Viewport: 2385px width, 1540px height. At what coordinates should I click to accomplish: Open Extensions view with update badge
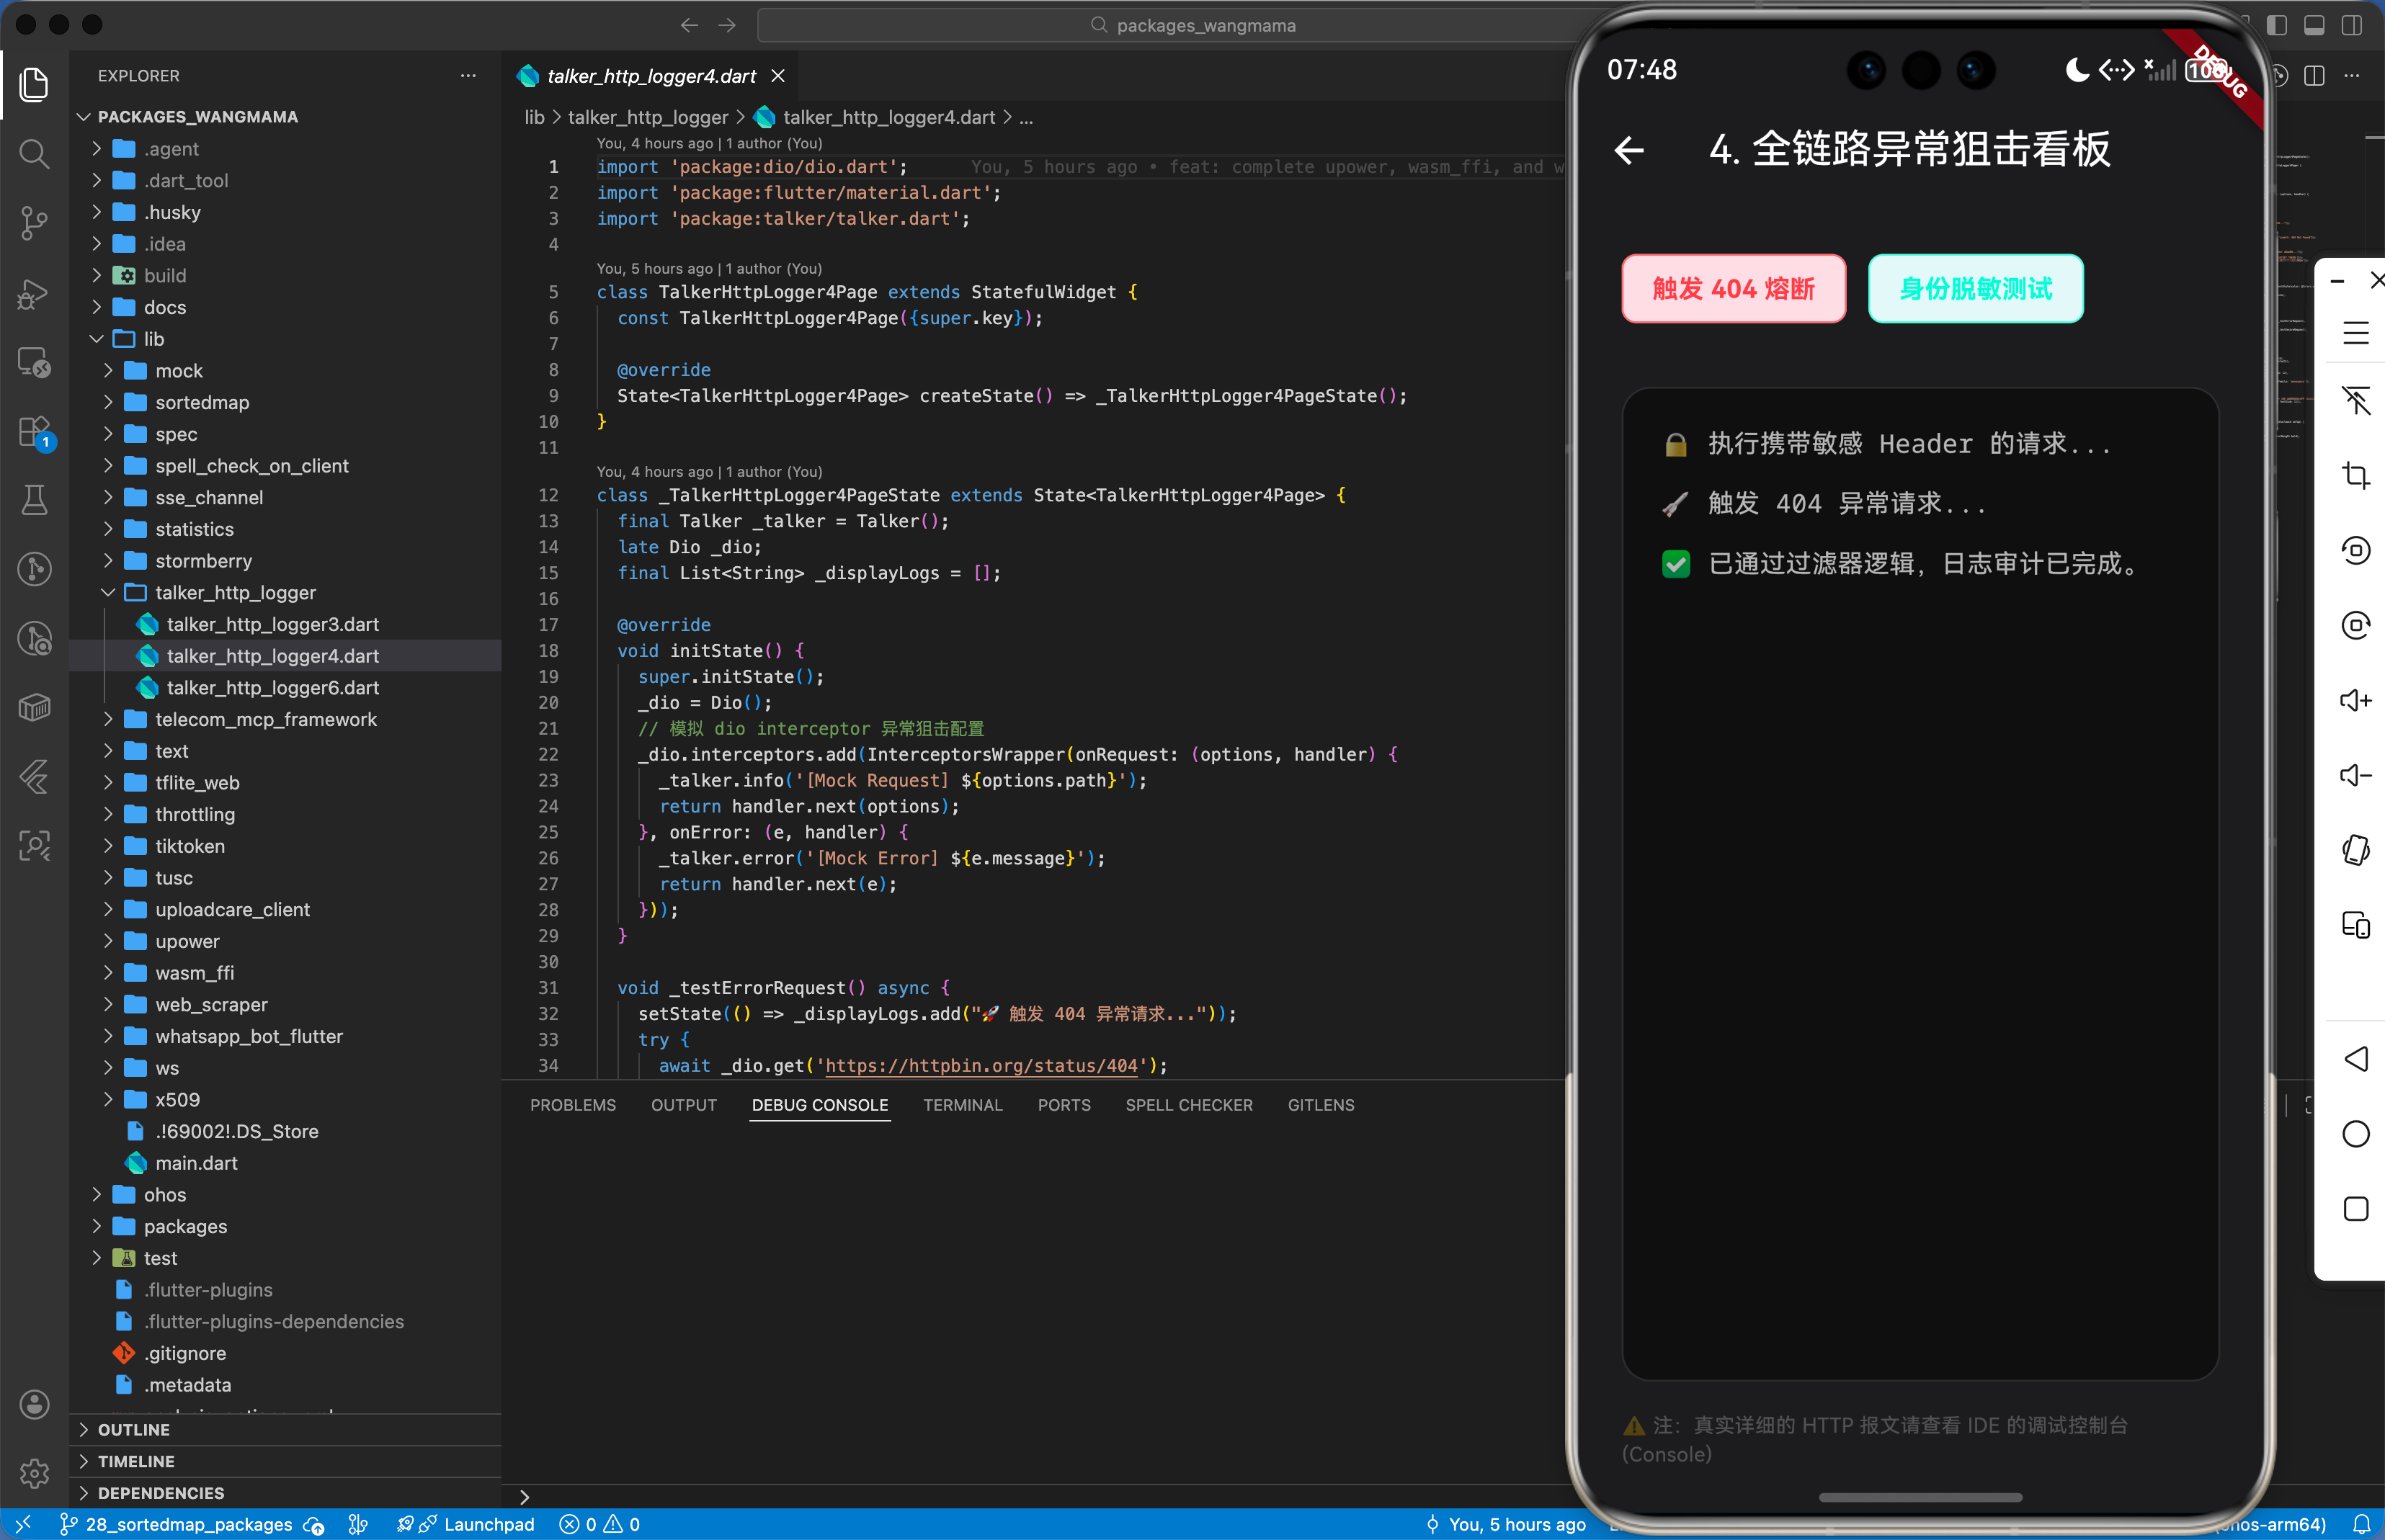(34, 432)
